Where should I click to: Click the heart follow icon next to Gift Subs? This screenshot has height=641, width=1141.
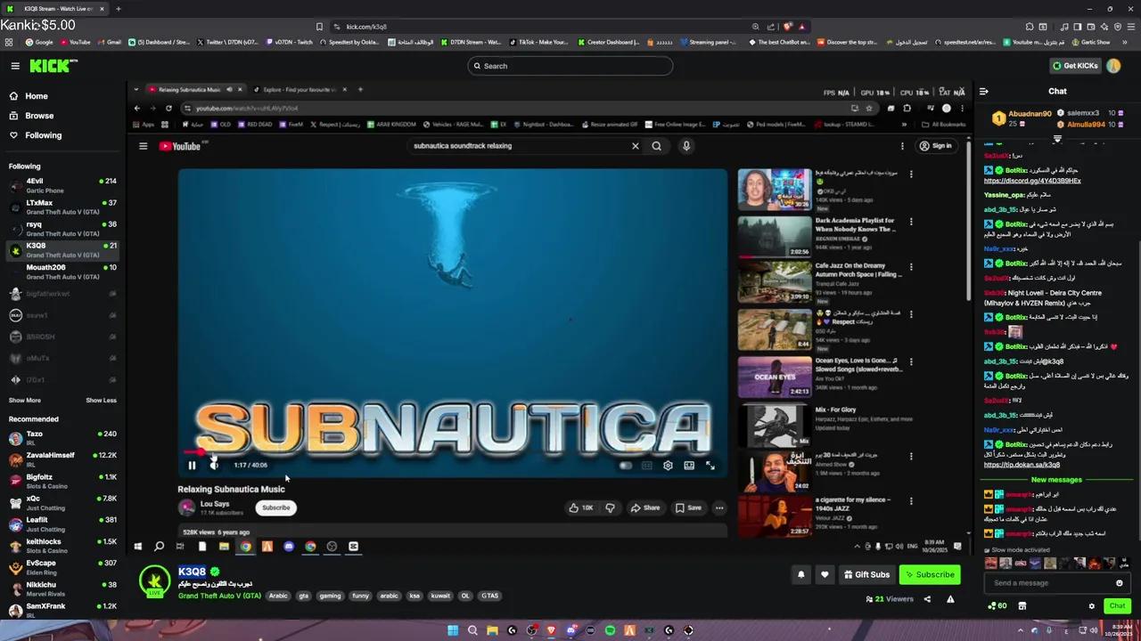[825, 574]
